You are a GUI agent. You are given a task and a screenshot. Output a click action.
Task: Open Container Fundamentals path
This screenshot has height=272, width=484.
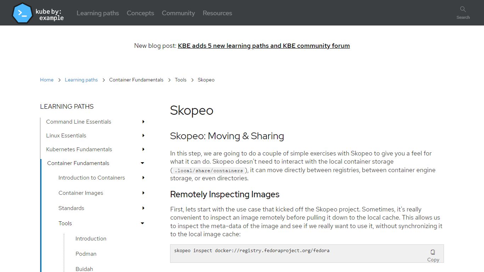coord(78,163)
